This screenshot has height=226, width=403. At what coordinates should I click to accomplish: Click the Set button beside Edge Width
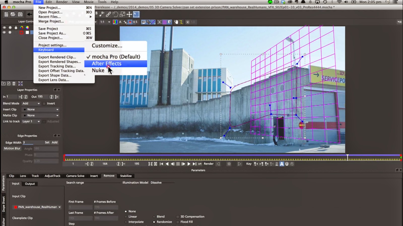47,143
